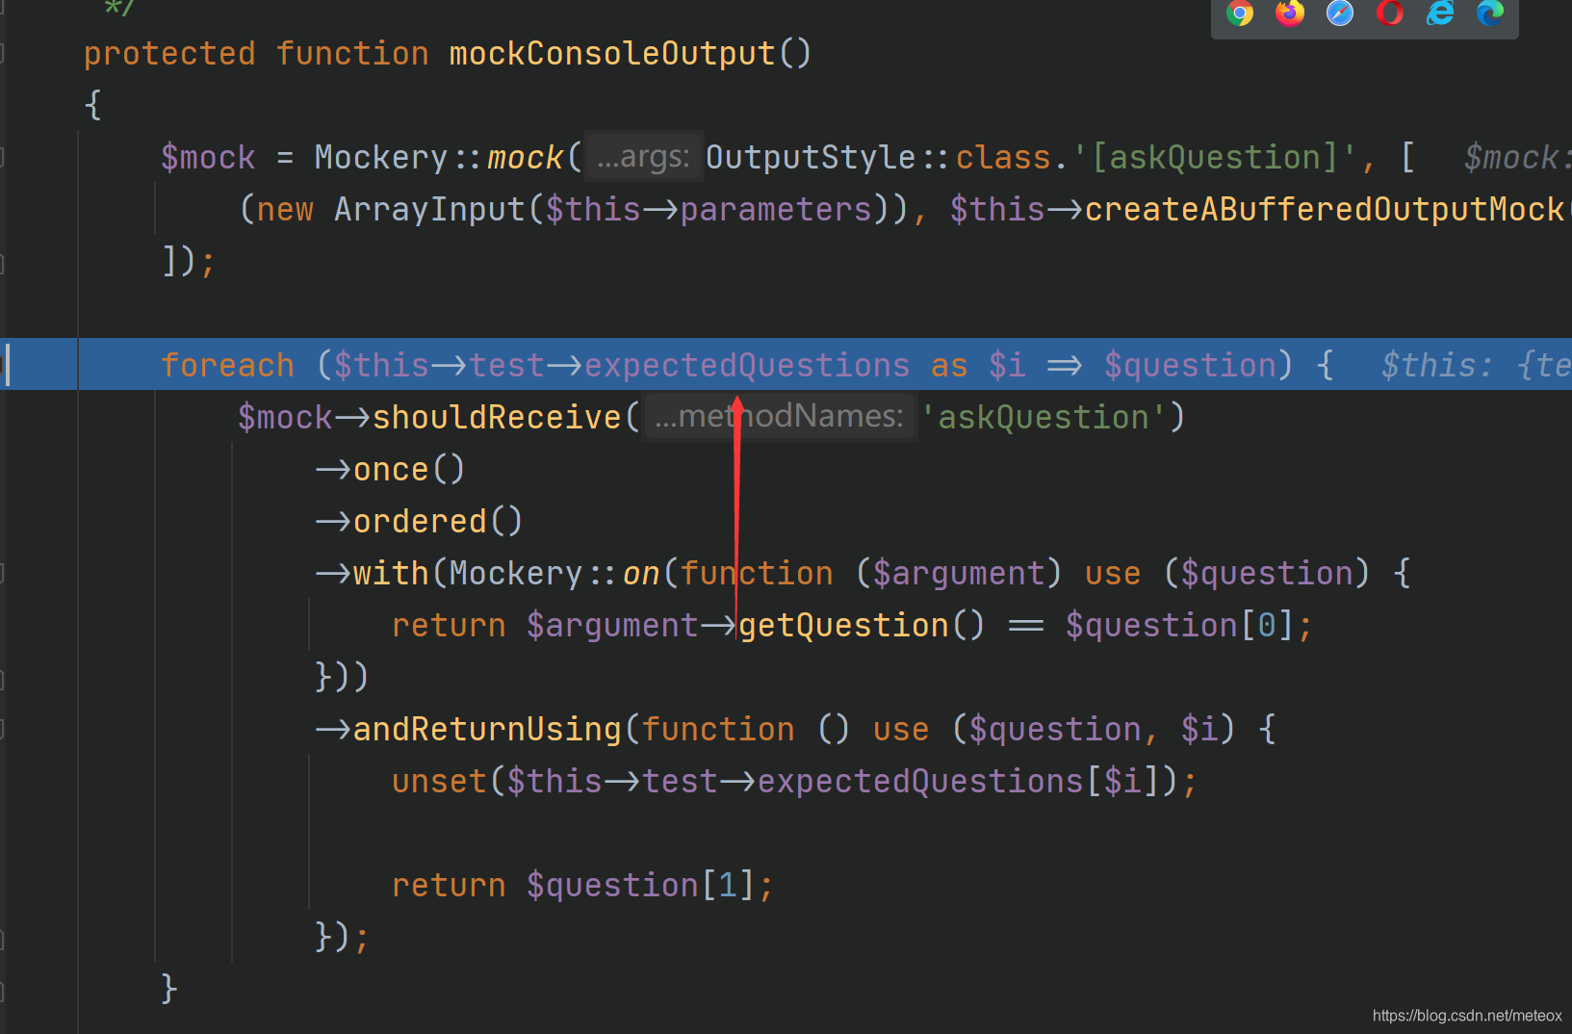This screenshot has height=1034, width=1572.
Task: Open preview in Opera browser icon
Action: coord(1390,13)
